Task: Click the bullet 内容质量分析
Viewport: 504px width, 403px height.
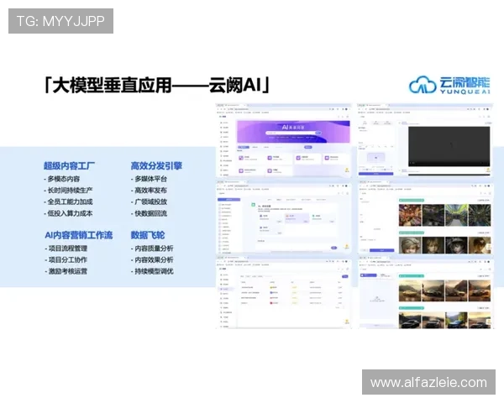Action: coord(152,249)
